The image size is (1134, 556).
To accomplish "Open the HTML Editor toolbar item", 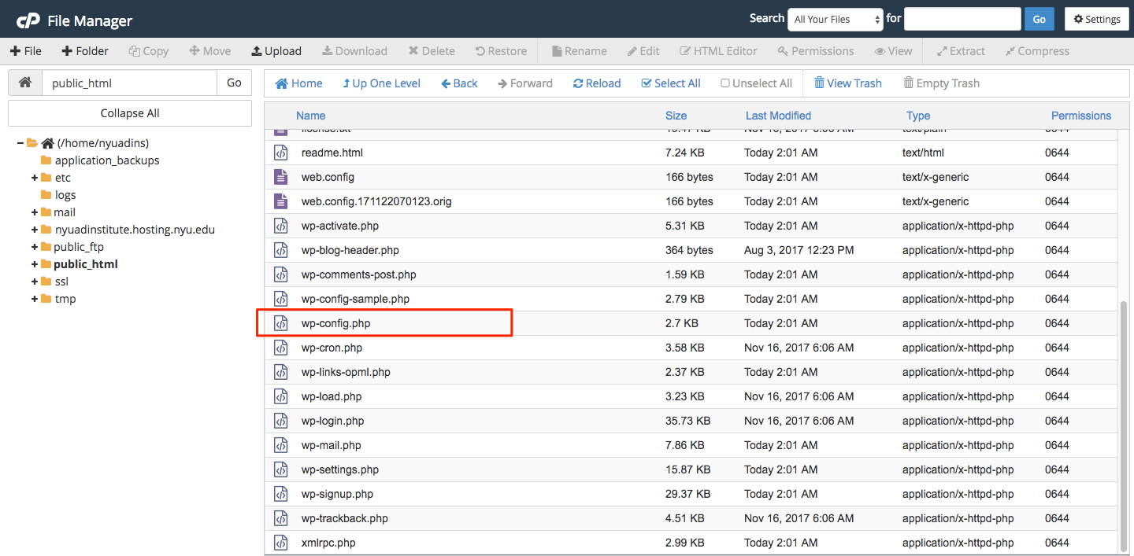I will coord(718,51).
